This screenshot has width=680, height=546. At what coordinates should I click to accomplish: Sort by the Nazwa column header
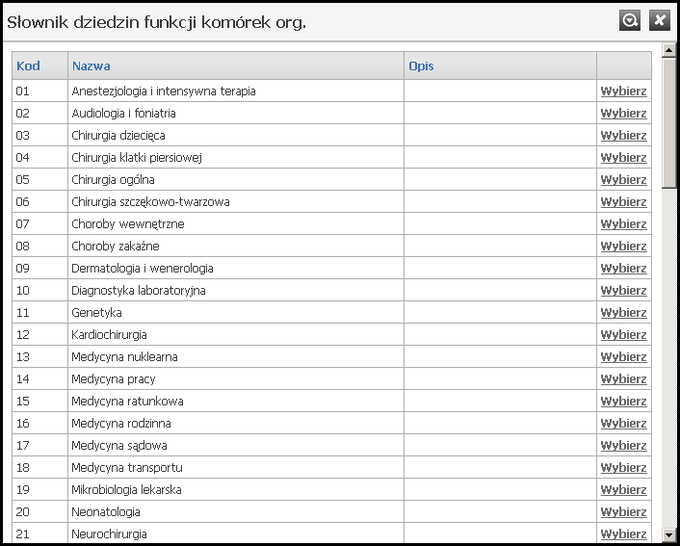[x=92, y=66]
